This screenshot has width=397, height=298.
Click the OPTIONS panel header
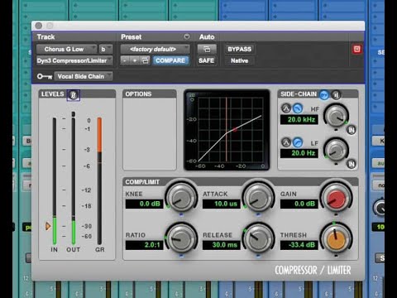click(x=149, y=94)
